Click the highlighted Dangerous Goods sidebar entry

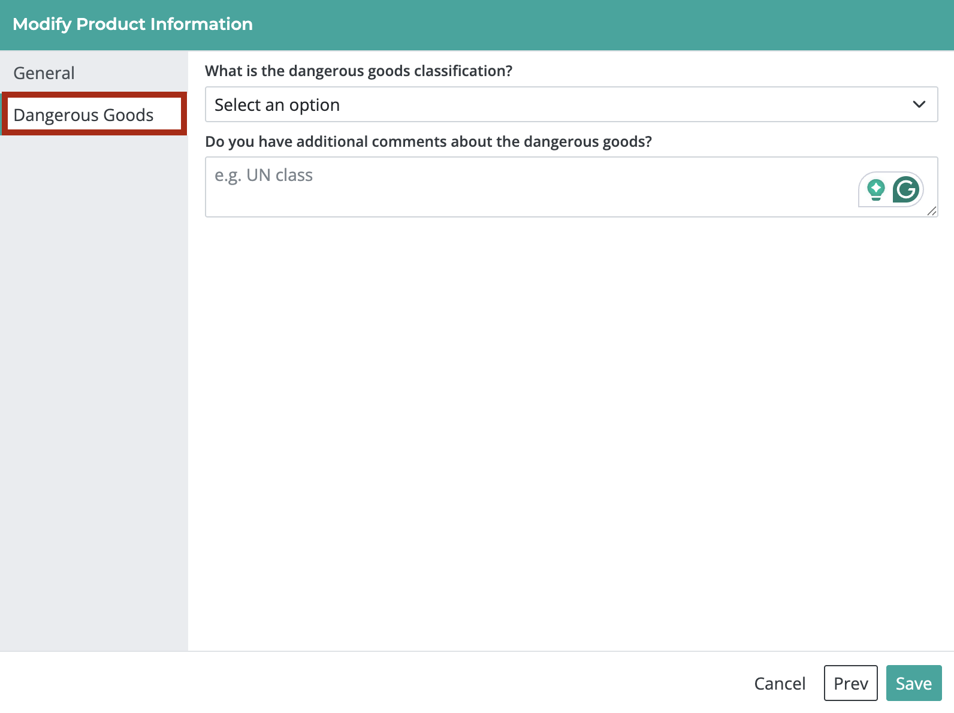coord(83,114)
